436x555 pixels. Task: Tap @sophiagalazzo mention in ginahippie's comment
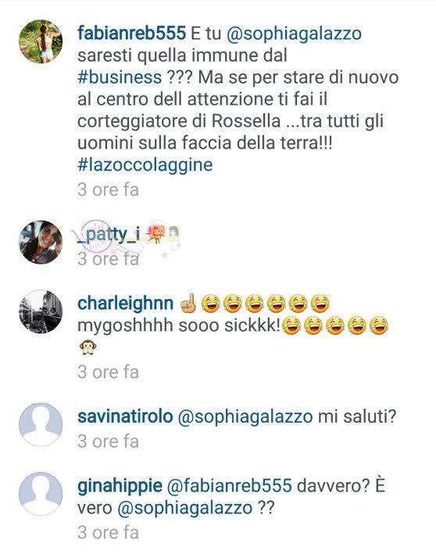click(x=184, y=508)
